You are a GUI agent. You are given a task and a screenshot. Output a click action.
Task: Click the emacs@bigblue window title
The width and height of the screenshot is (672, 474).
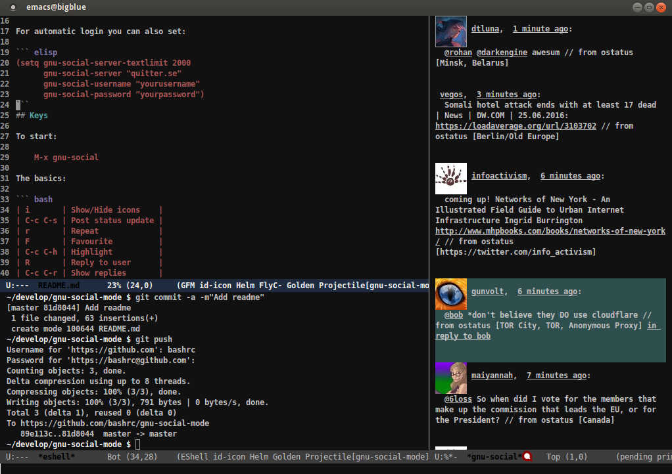(x=56, y=7)
